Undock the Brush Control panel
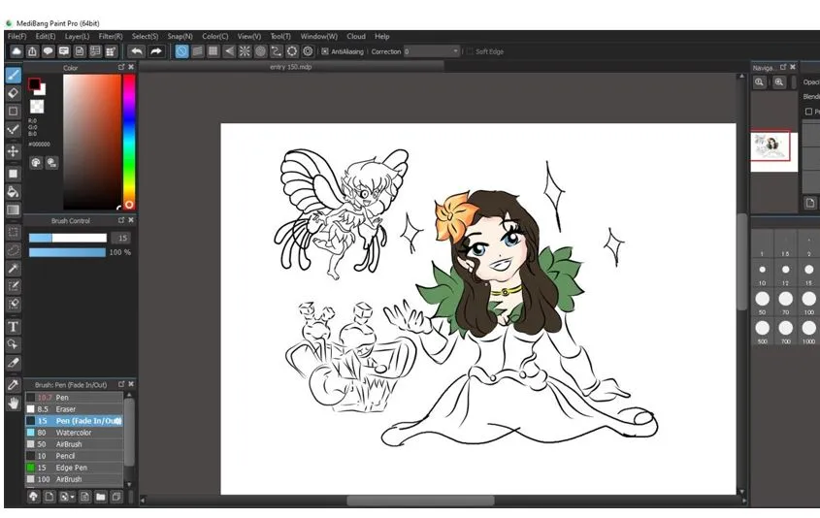The width and height of the screenshot is (820, 518). 121,220
